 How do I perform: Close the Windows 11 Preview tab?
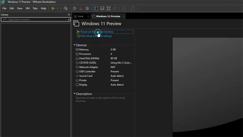point(124,16)
